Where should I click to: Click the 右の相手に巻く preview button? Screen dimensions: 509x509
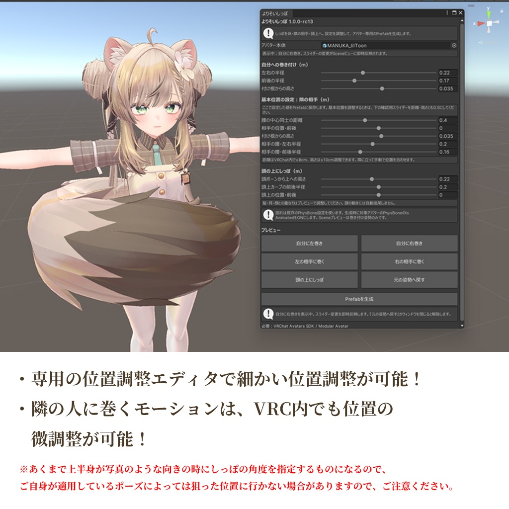pos(410,261)
